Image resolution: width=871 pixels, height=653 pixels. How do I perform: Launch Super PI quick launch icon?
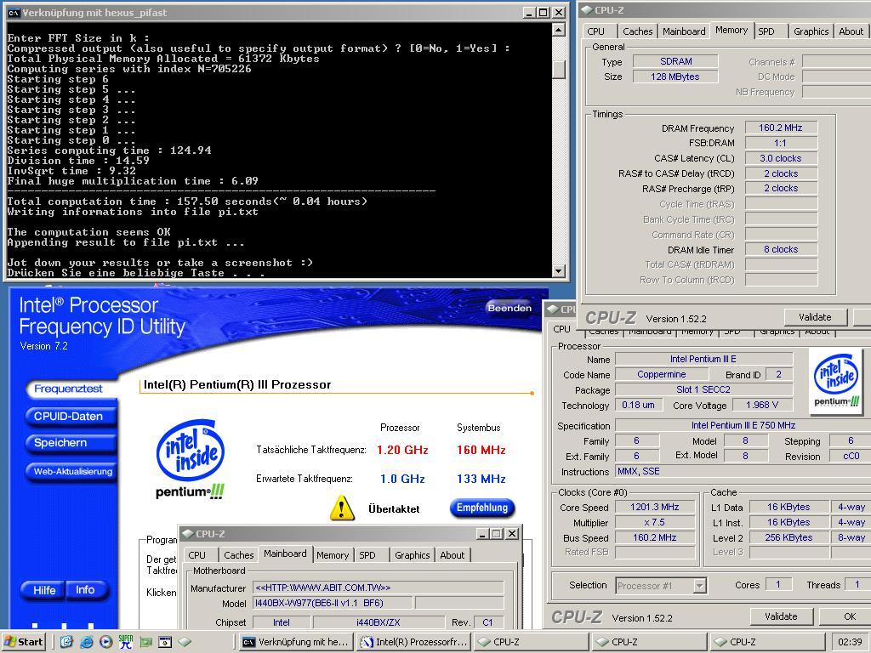pos(126,642)
